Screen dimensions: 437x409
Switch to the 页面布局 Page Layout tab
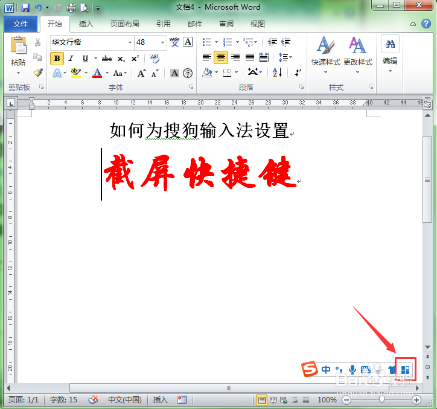(124, 24)
